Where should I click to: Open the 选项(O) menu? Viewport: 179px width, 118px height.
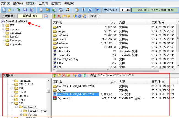click(56, 4)
